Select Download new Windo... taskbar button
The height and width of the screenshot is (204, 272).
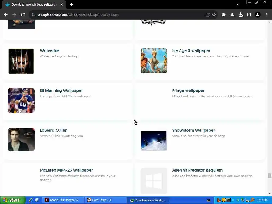tap(148, 200)
